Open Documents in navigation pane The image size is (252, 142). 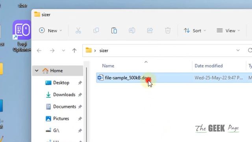(x=65, y=106)
